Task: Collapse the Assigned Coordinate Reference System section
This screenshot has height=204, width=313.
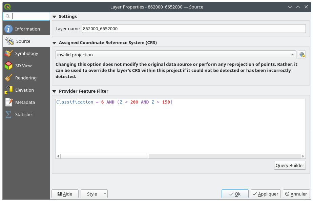Action: [54, 43]
